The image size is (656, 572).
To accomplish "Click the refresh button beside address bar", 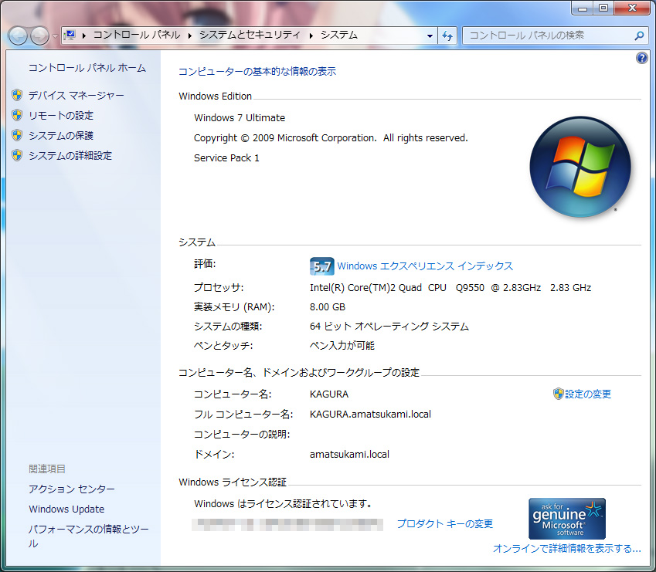I will (447, 36).
